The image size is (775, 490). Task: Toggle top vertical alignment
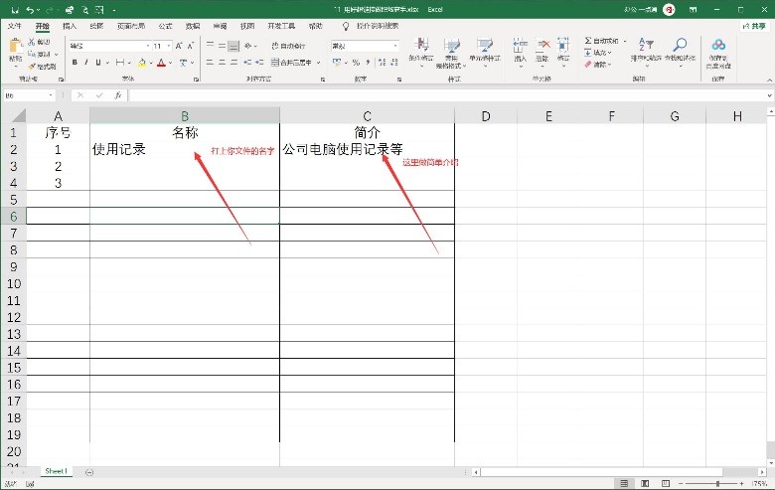[210, 46]
